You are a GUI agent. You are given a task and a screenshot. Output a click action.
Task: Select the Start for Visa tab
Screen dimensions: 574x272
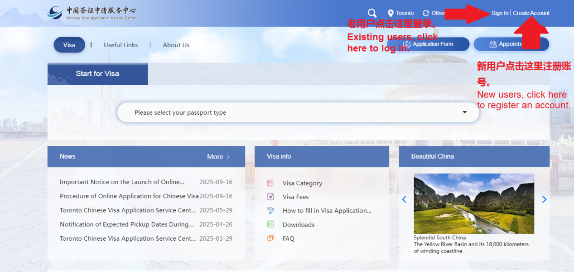tap(97, 73)
